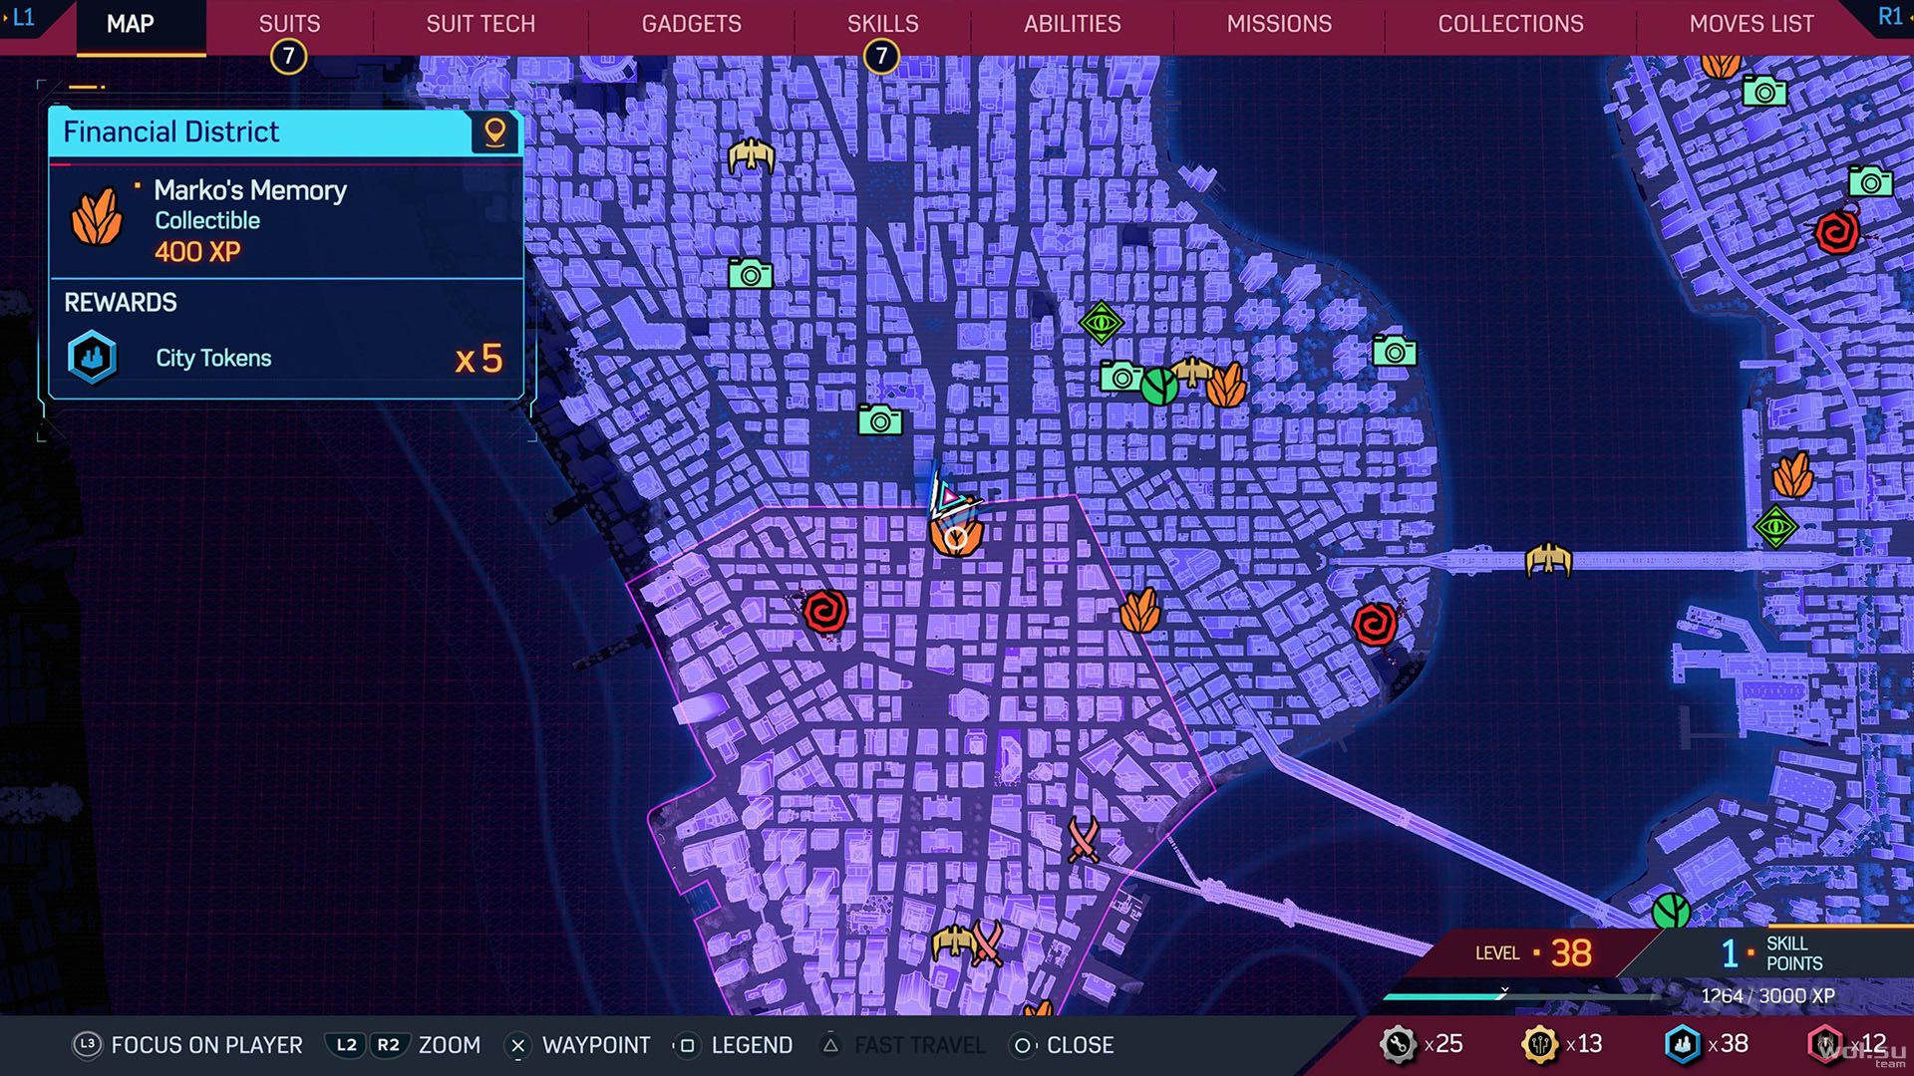Select the green leaf circle next to the bird icon
The image size is (1914, 1076).
(x=1159, y=386)
